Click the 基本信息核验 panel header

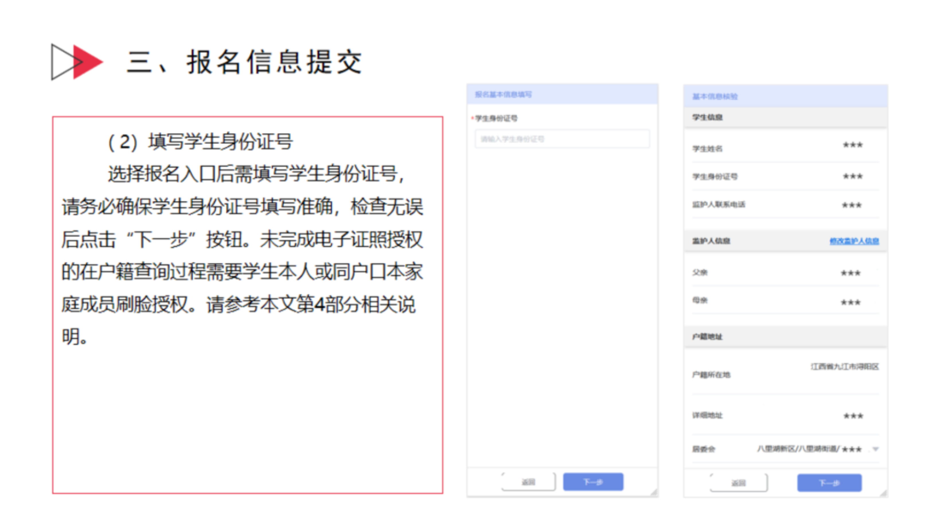coord(715,96)
